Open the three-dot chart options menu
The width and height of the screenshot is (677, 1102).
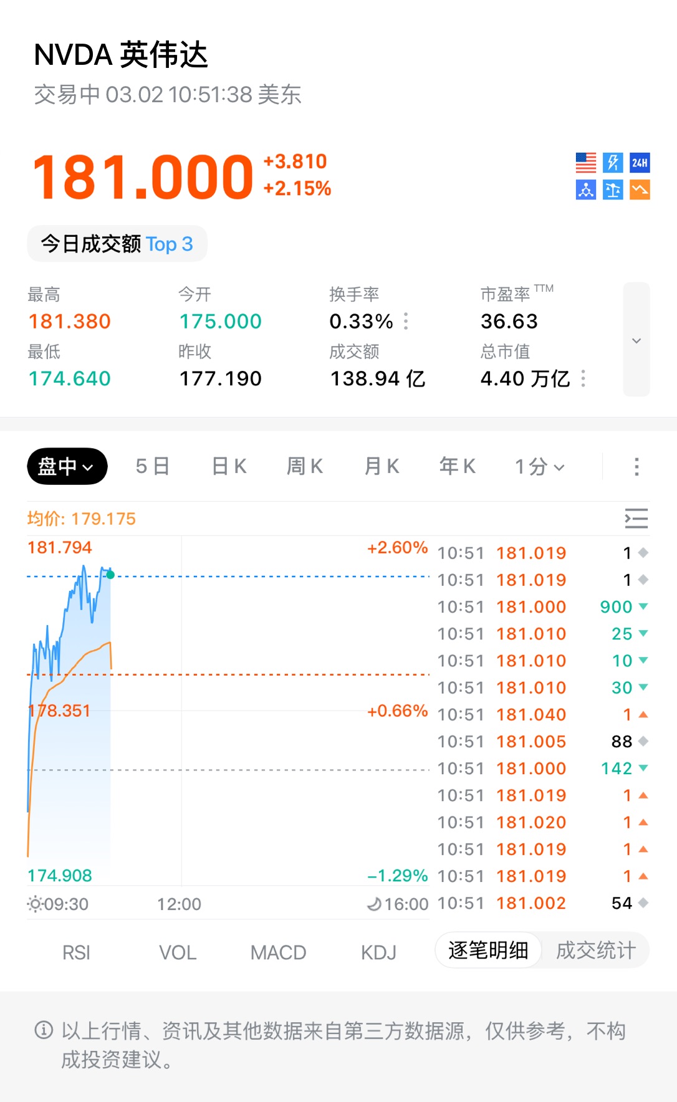click(x=636, y=467)
